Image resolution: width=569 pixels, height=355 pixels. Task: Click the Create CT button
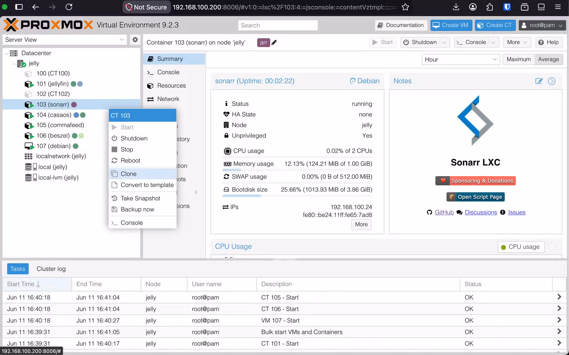[x=495, y=25]
